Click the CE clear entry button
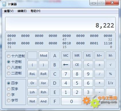This screenshot has width=121, height=111. pos(77,65)
